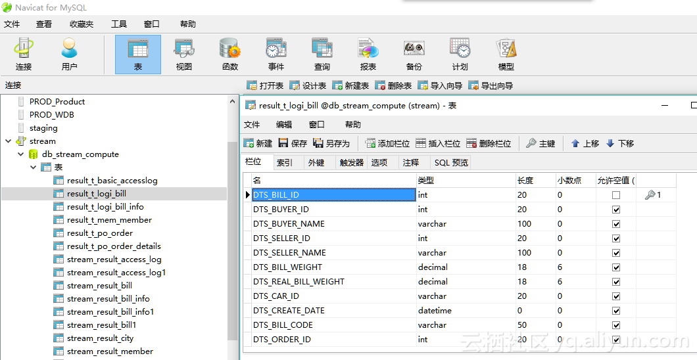Launch 导入向导 import wizard
The width and height of the screenshot is (697, 360).
(440, 85)
